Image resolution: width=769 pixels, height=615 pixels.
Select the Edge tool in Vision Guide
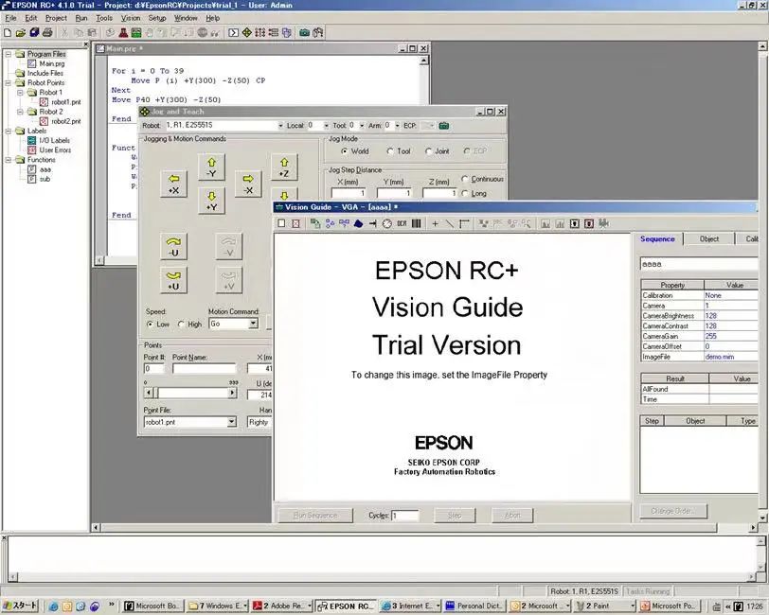coord(373,223)
